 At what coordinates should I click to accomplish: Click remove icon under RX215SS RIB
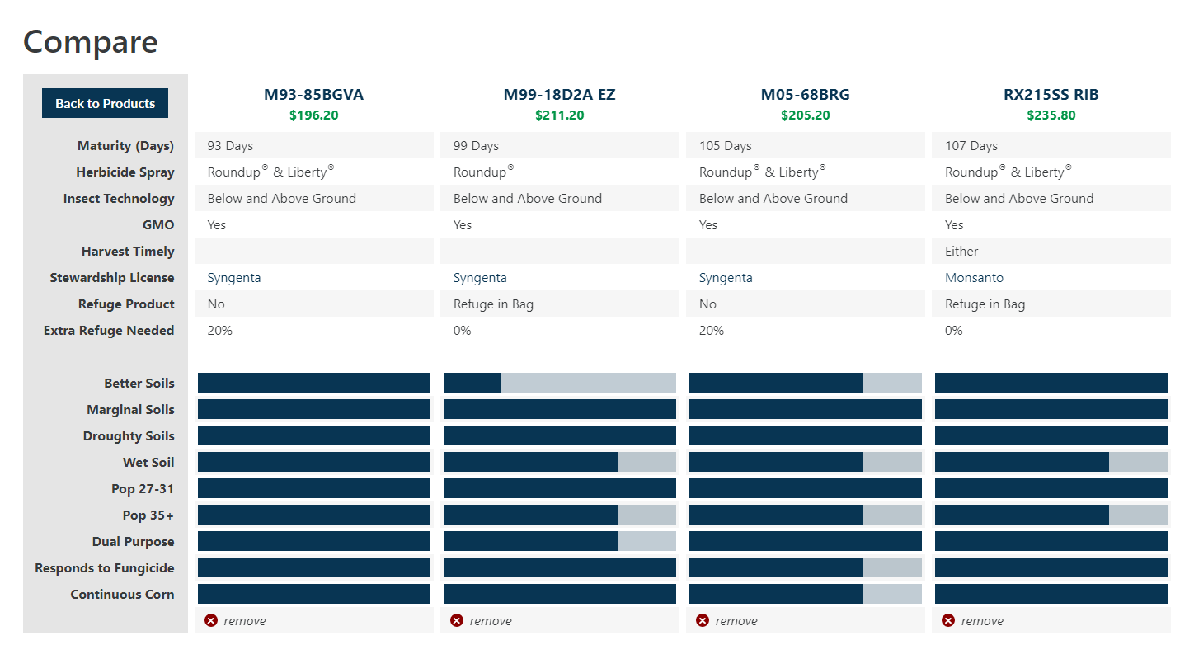948,620
